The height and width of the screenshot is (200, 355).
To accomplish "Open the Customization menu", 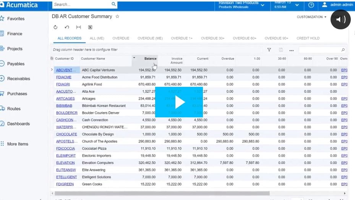I will pos(311,17).
